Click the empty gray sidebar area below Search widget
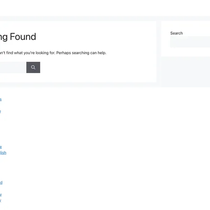210x210 pixels. 186,72
